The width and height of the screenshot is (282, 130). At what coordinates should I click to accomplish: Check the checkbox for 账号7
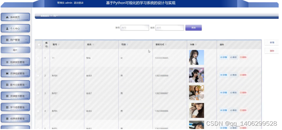click(x=38, y=94)
